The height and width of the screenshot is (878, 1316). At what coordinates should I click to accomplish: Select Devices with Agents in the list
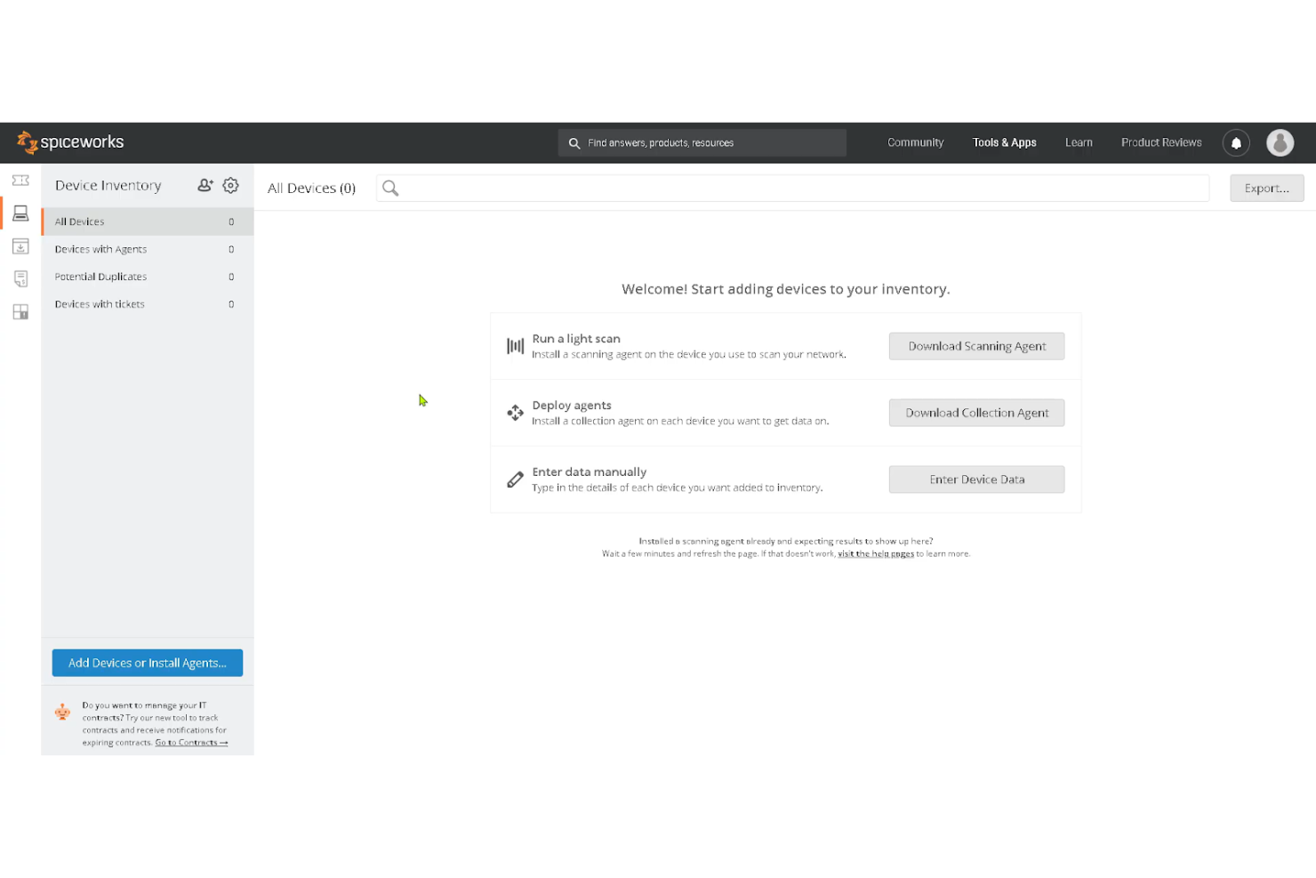tap(100, 249)
